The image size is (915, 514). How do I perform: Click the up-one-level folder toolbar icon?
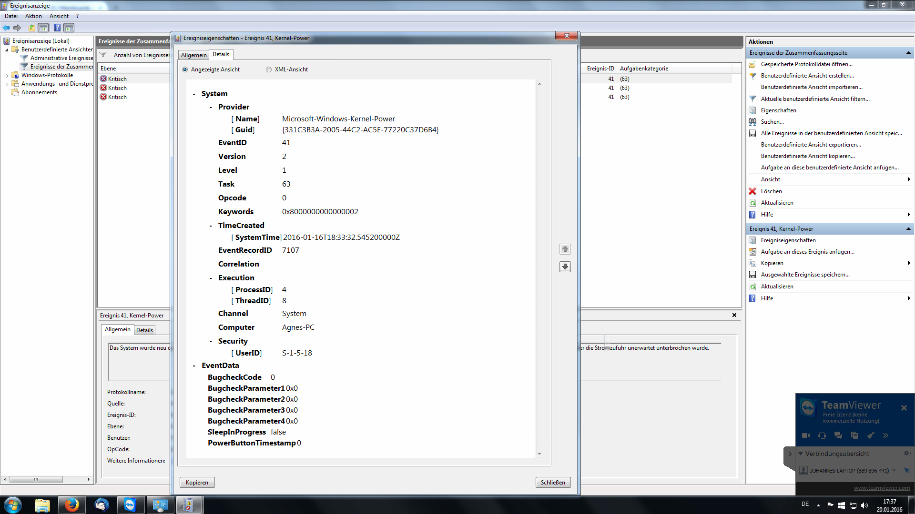click(32, 28)
